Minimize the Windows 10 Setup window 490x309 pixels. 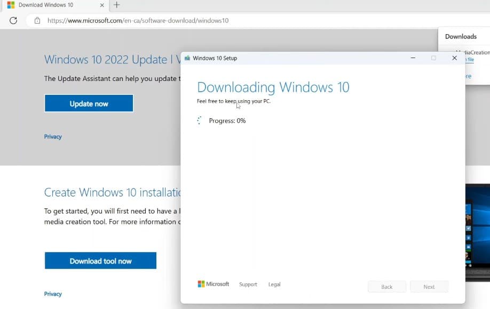click(413, 58)
